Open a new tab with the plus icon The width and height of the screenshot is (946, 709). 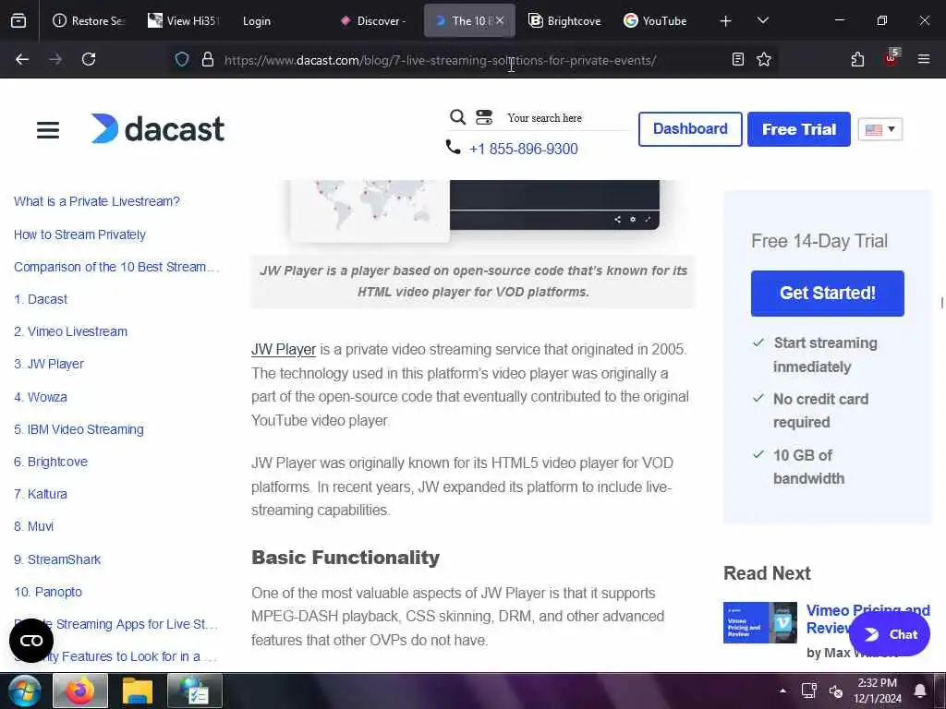tap(726, 21)
